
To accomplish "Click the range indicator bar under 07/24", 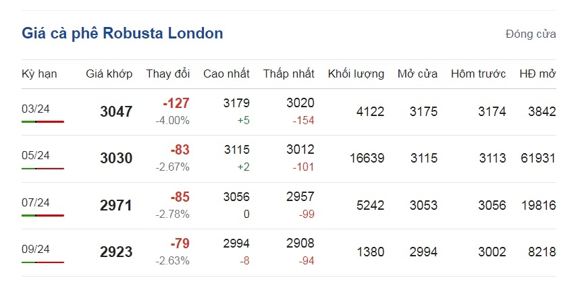I will click(43, 215).
